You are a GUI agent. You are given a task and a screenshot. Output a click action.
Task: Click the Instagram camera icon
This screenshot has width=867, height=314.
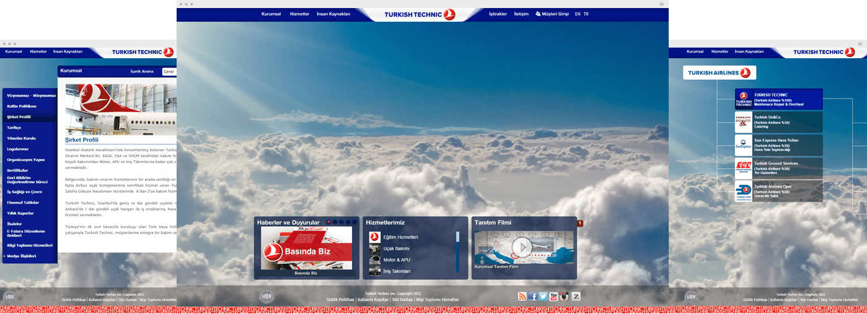[x=564, y=297]
